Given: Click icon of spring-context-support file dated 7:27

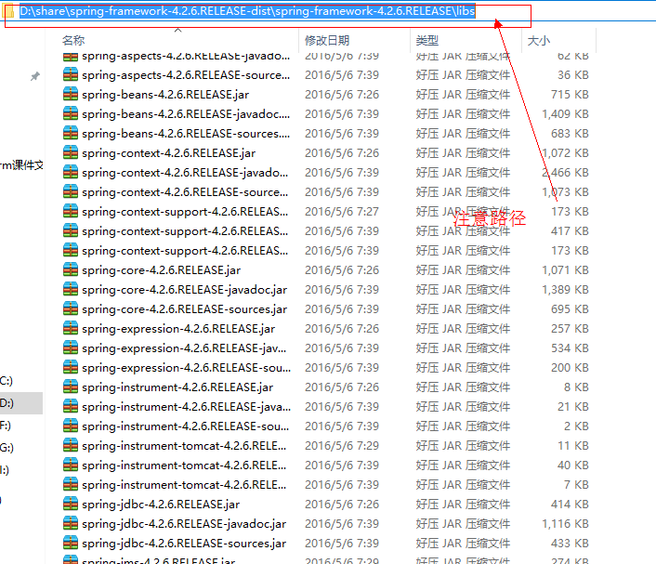Looking at the screenshot, I should pos(71,211).
